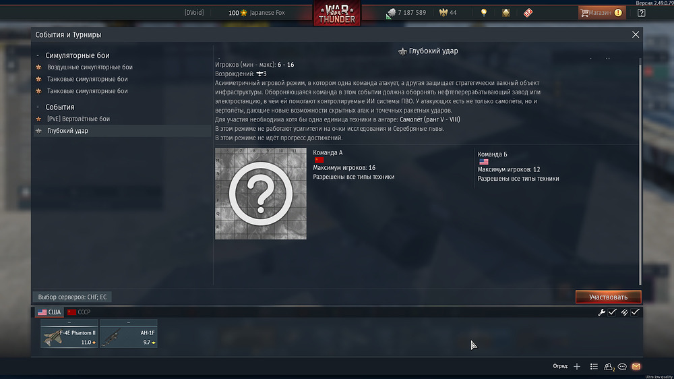The image size is (674, 379).
Task: Open the squad list icon
Action: [594, 367]
